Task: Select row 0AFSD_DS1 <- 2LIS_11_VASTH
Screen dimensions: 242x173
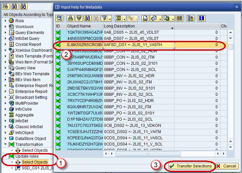Action: pos(137,45)
